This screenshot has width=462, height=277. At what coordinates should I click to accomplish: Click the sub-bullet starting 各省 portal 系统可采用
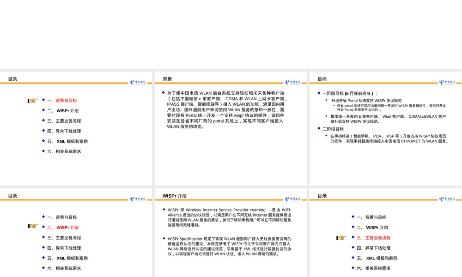coord(391,108)
